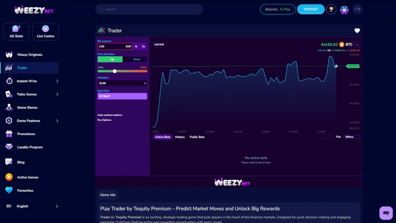Halve the bet with the ½ button
The height and width of the screenshot is (223, 396).
136,46
